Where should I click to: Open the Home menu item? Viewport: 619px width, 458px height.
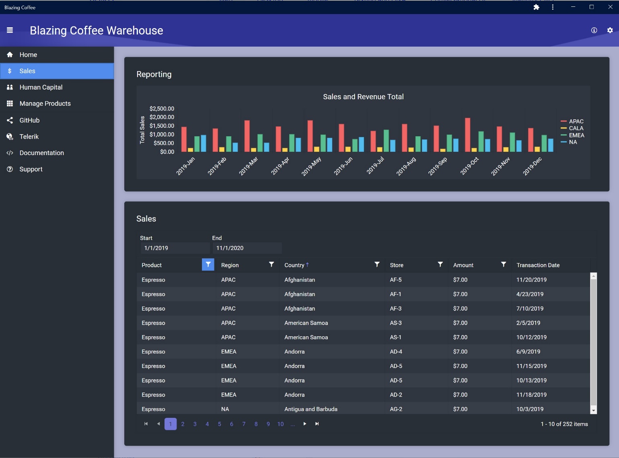(x=57, y=55)
